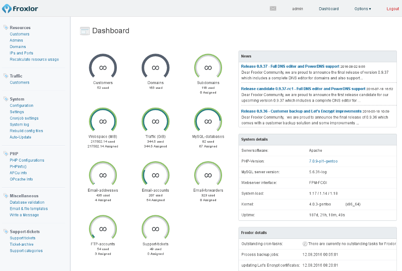This screenshot has width=402, height=271.
Task: Go to Dashboard in top navigation
Action: tap(329, 9)
